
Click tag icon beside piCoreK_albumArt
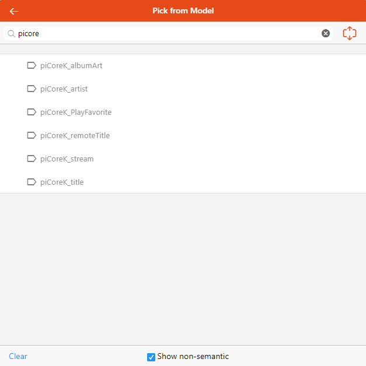(x=32, y=65)
